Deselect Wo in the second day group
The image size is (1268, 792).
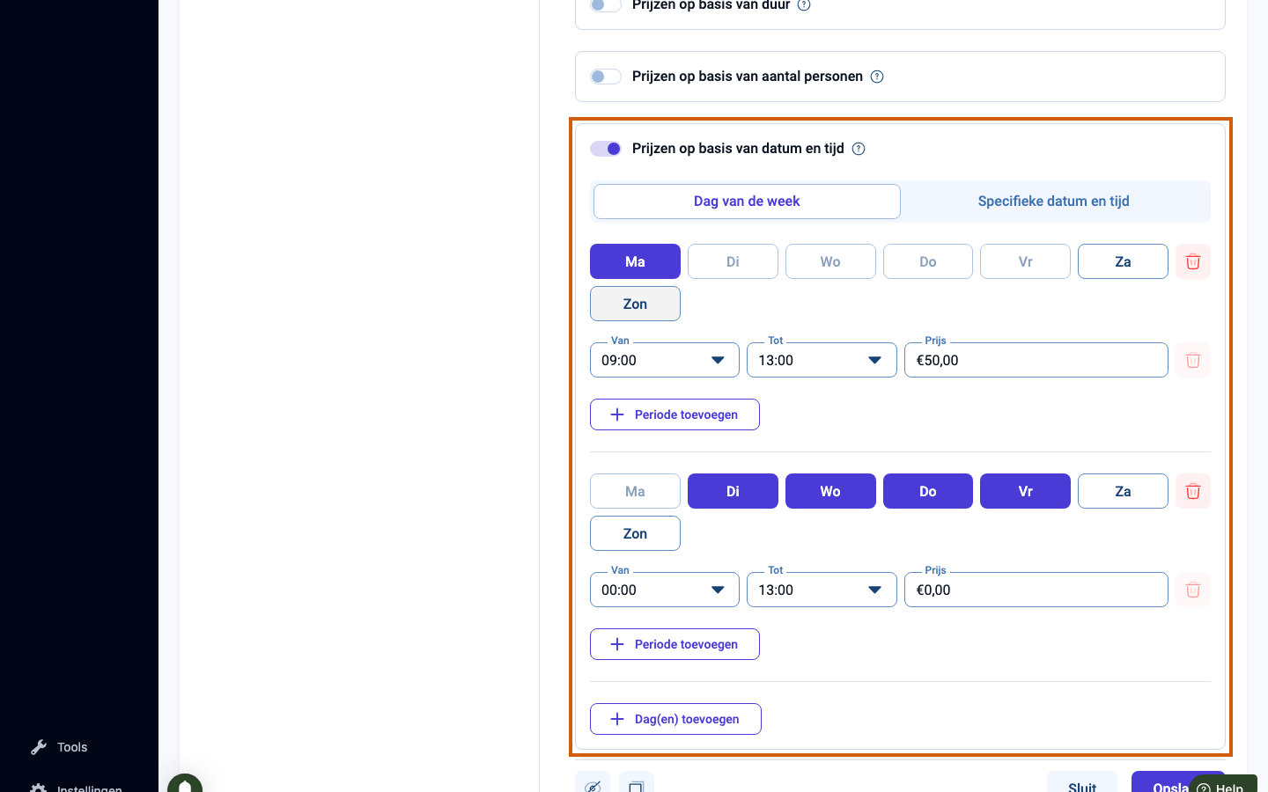tap(830, 491)
